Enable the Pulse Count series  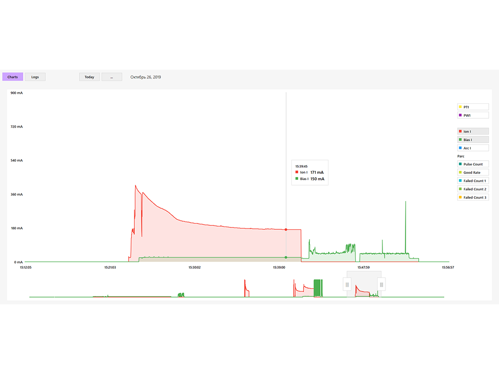(x=473, y=164)
